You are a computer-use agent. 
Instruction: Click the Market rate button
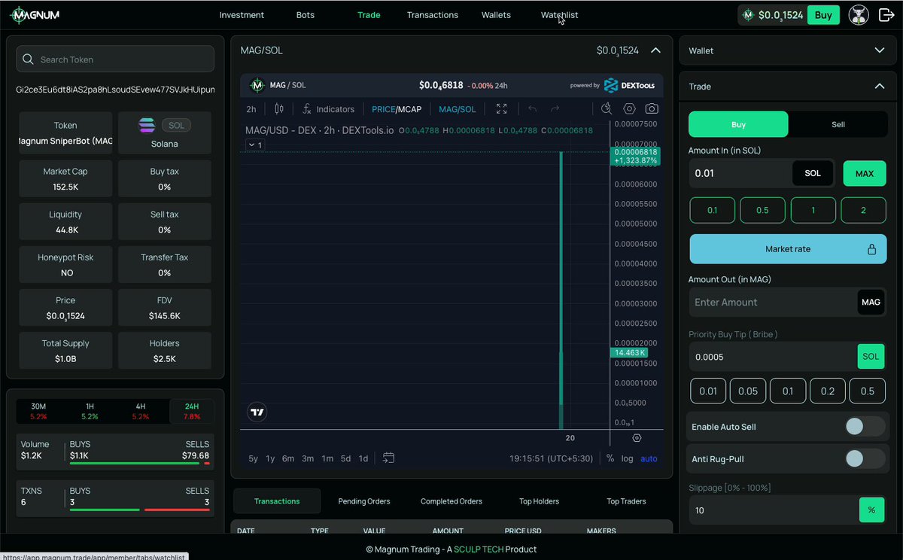click(x=788, y=249)
